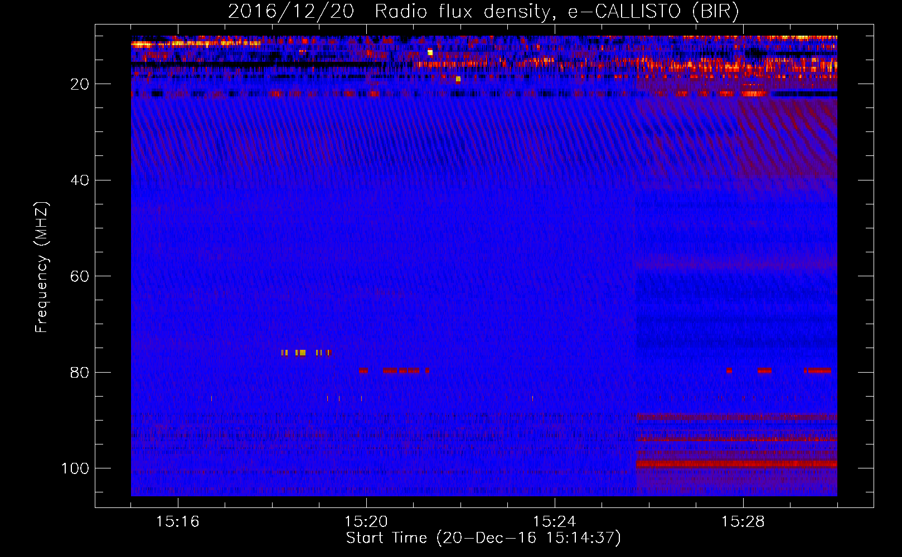Click the '15:28' time tick label
This screenshot has height=557, width=902.
743,522
